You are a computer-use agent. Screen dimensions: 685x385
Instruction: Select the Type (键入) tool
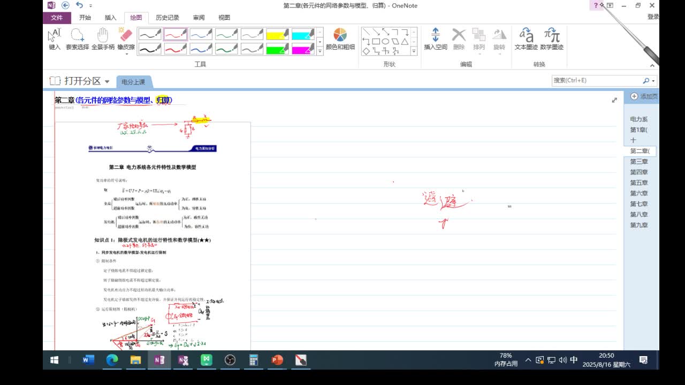(x=55, y=40)
